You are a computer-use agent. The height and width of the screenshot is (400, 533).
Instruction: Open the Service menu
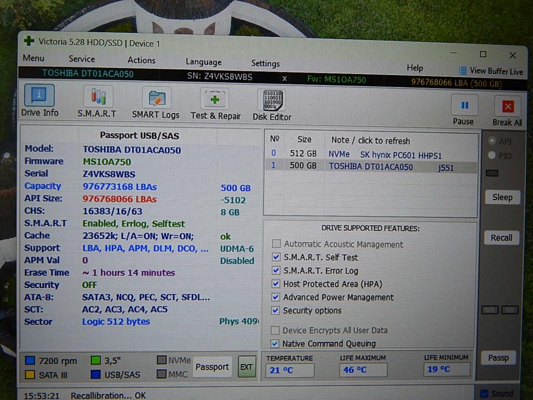pos(82,59)
